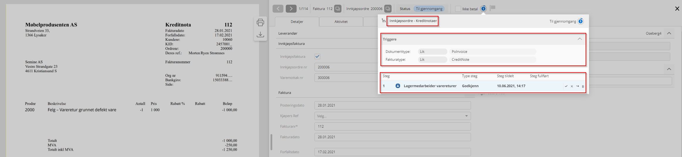Download the credit note PDF
The image size is (682, 157).
point(260,35)
